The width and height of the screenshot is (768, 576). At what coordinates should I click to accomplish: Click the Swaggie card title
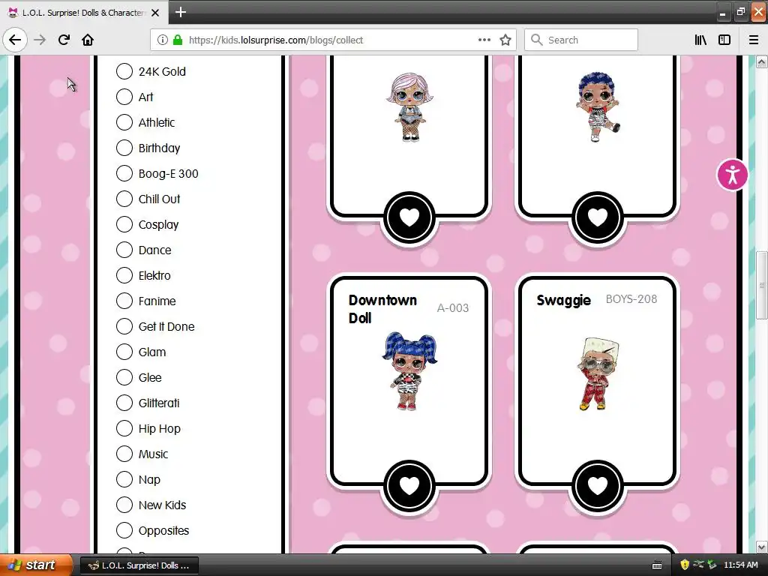[x=564, y=300]
